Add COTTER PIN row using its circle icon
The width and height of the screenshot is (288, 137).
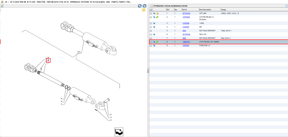[x=151, y=17]
